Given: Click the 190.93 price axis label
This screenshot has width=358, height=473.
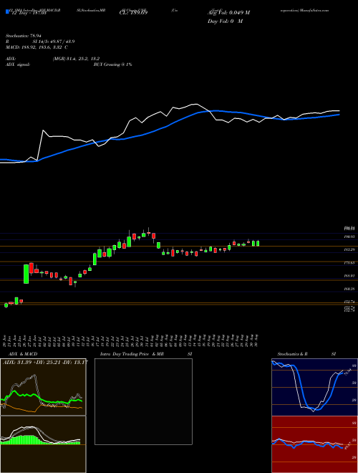Looking at the screenshot, I should (350, 236).
